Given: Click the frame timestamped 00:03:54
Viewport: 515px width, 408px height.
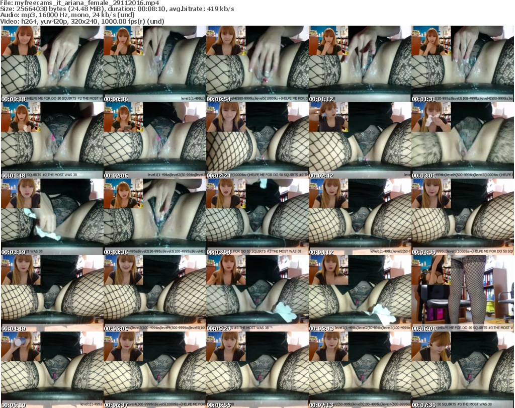Looking at the screenshot, I should pyautogui.click(x=257, y=217).
